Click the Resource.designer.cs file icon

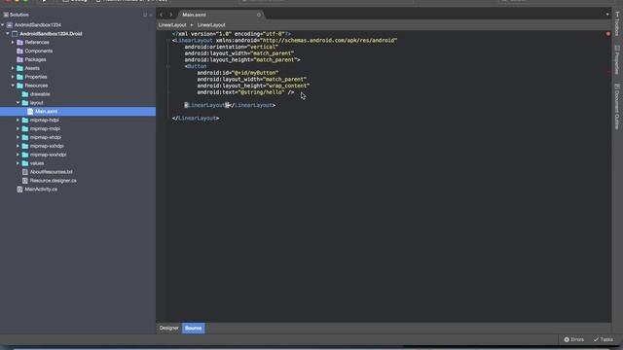click(25, 181)
